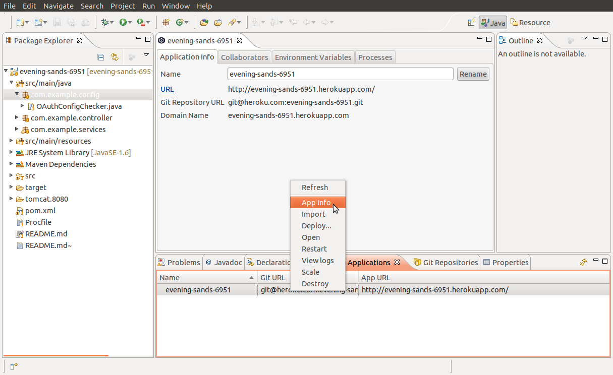613x375 pixels.
Task: Close the evening-sands-6951 editor tab
Action: coord(240,40)
